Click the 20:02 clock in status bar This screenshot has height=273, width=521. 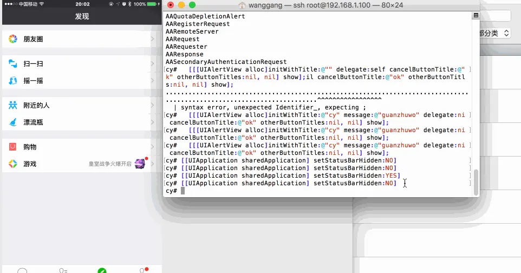click(x=82, y=4)
